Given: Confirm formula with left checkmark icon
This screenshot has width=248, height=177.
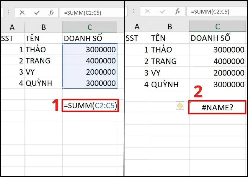Looking at the screenshot, I should pos(37,13).
